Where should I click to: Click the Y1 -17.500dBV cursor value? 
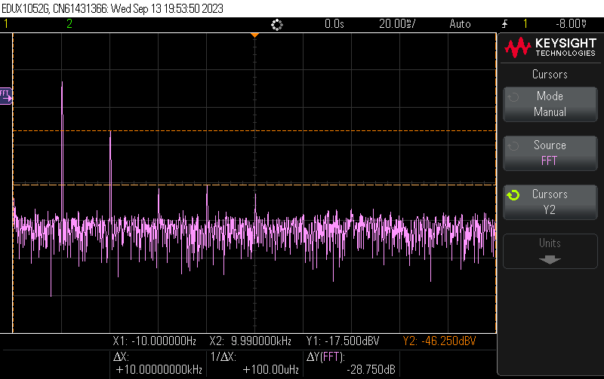coord(343,341)
